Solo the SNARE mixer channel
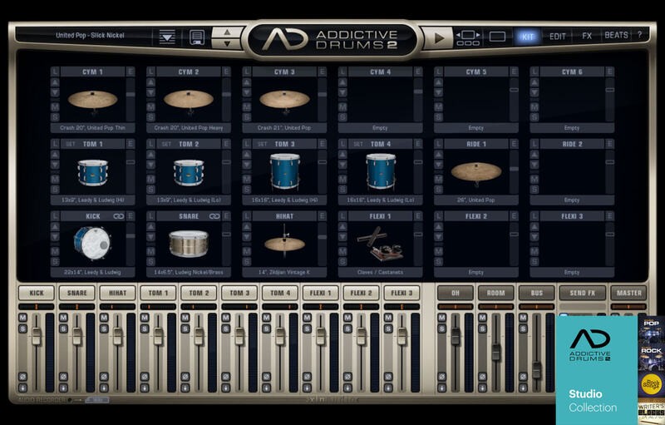Screen dimensions: 665x425 click(x=63, y=329)
